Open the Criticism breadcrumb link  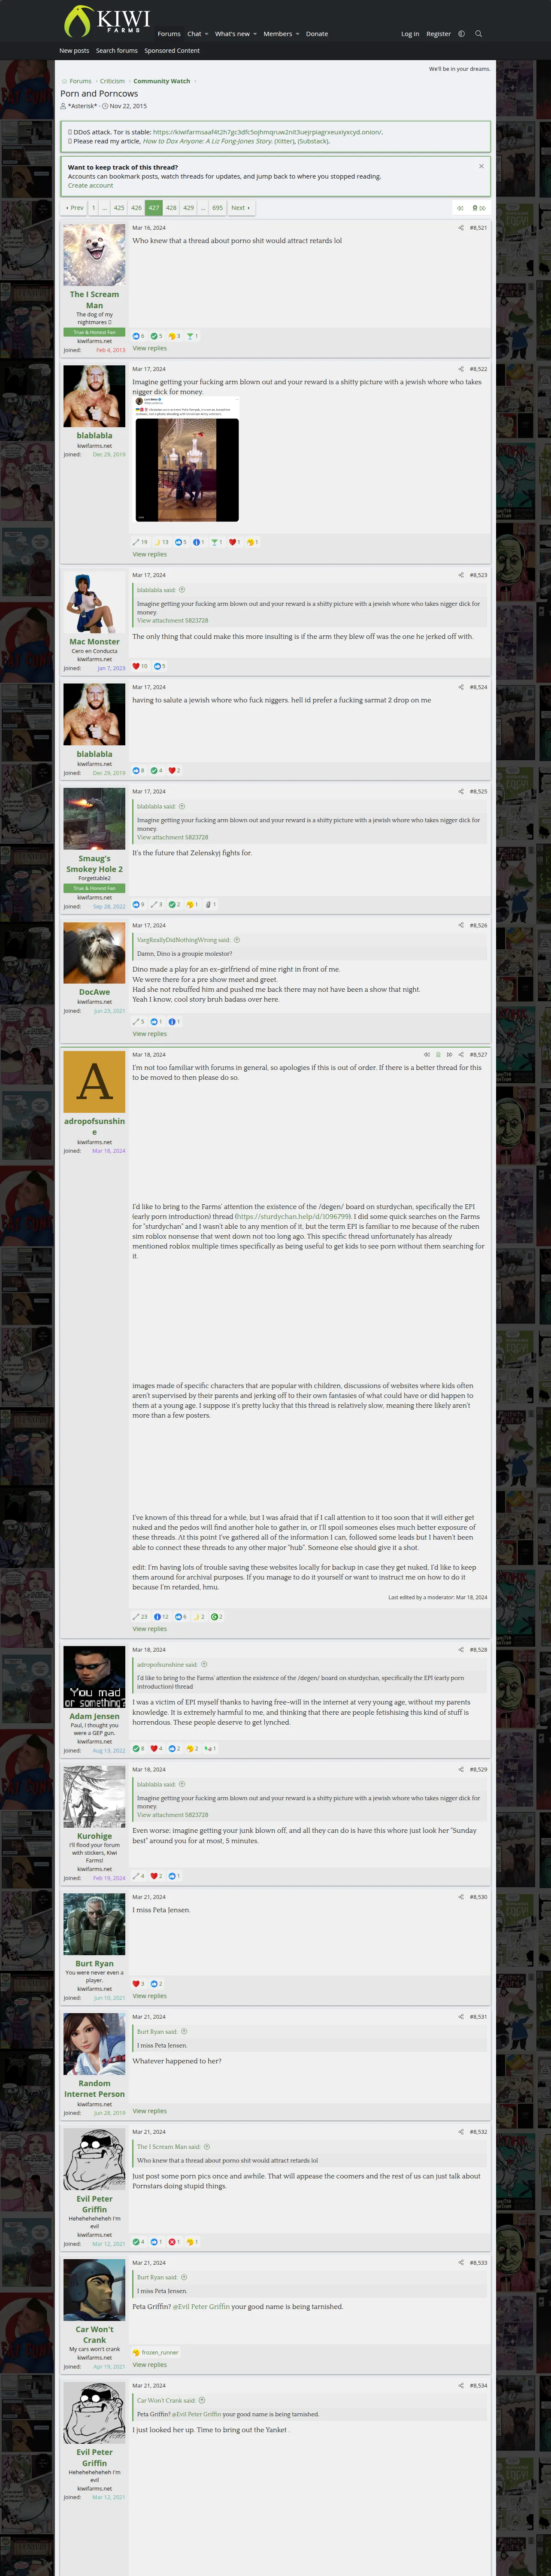[x=112, y=81]
